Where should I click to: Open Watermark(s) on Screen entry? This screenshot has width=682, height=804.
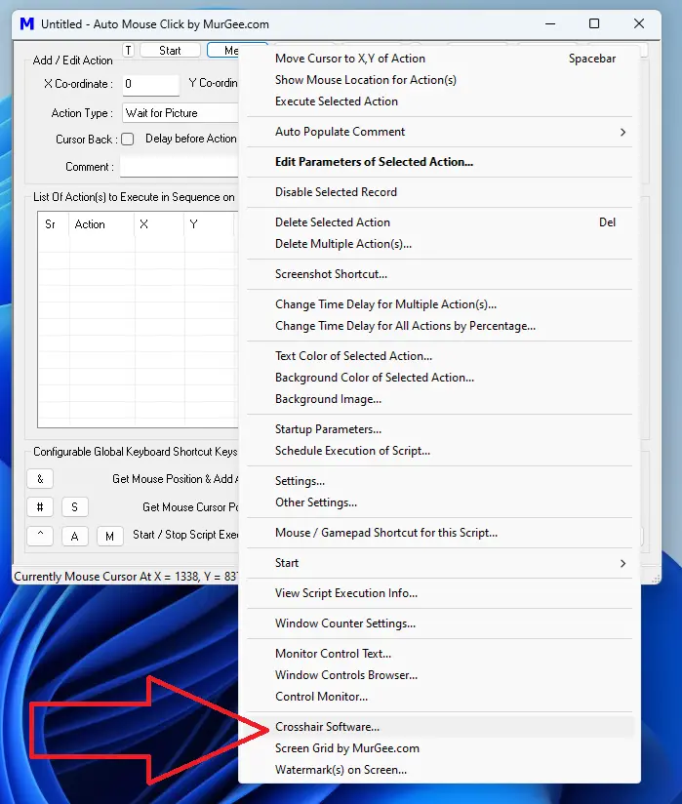440,771
